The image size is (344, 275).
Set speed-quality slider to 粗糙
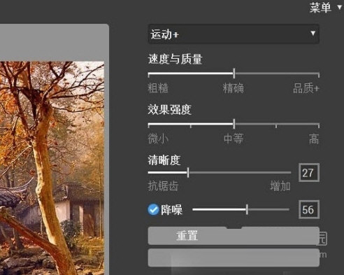pos(158,88)
